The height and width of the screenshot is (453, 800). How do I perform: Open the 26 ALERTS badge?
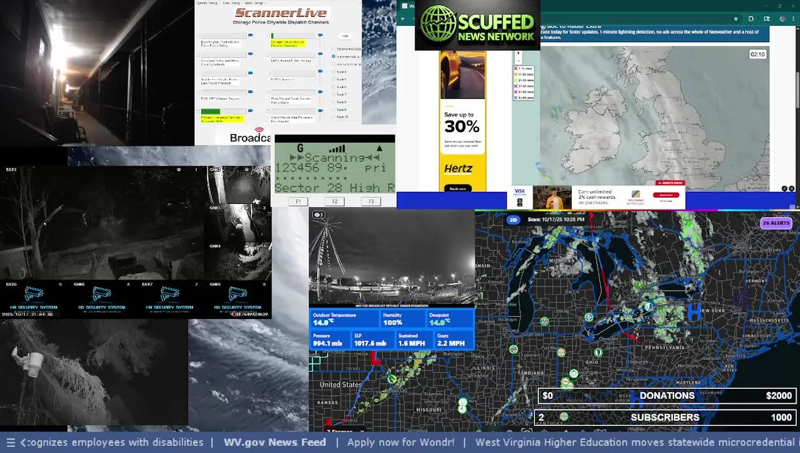point(776,223)
